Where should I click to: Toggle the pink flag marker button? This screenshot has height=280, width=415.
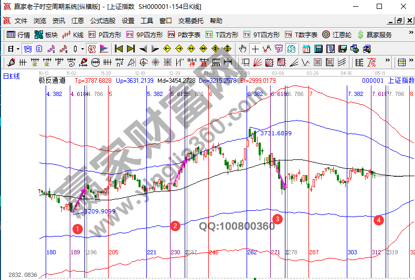pos(104,49)
